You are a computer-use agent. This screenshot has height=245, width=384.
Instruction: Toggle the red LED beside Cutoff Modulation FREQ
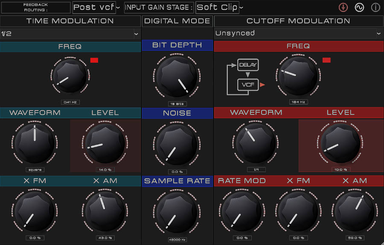[x=326, y=60]
